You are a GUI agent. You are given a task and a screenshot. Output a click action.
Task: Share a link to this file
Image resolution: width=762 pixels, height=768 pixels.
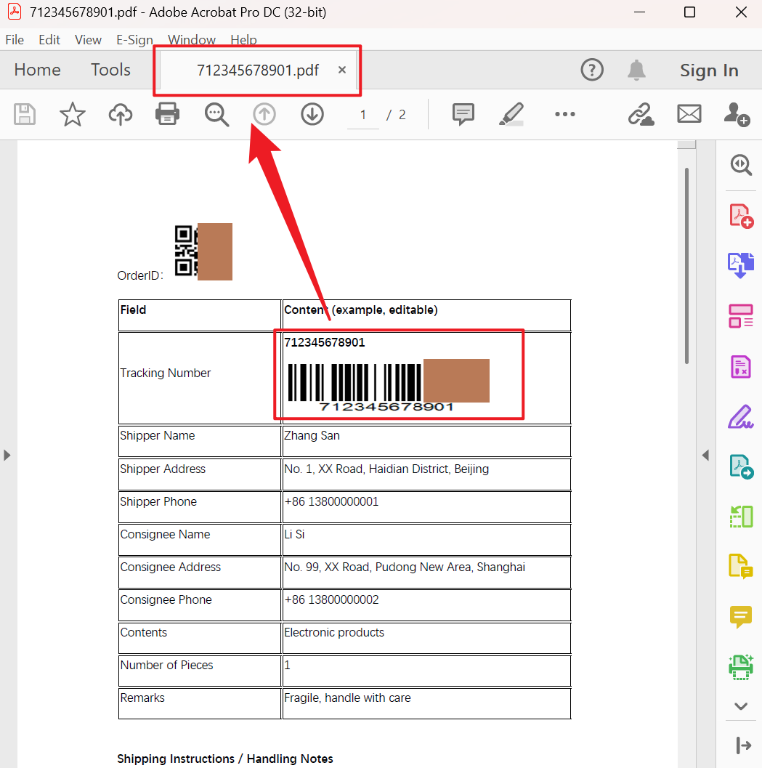point(641,114)
